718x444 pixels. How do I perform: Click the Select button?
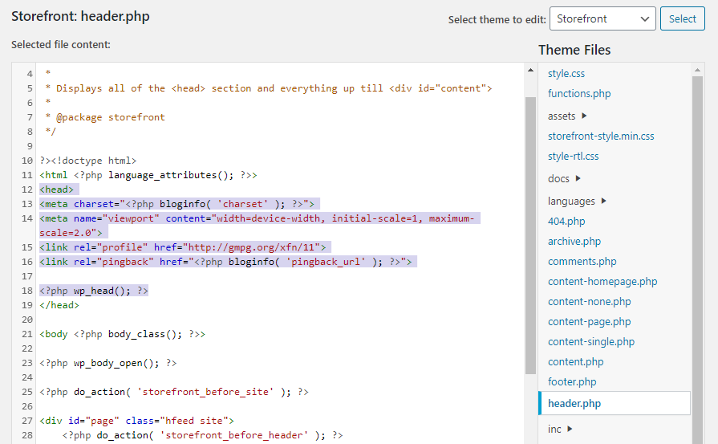(682, 18)
